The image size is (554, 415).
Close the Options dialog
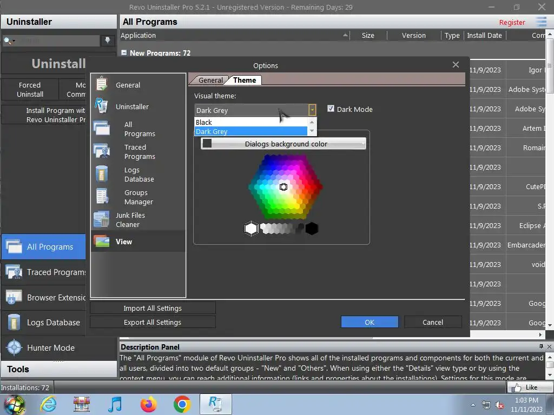[456, 65]
